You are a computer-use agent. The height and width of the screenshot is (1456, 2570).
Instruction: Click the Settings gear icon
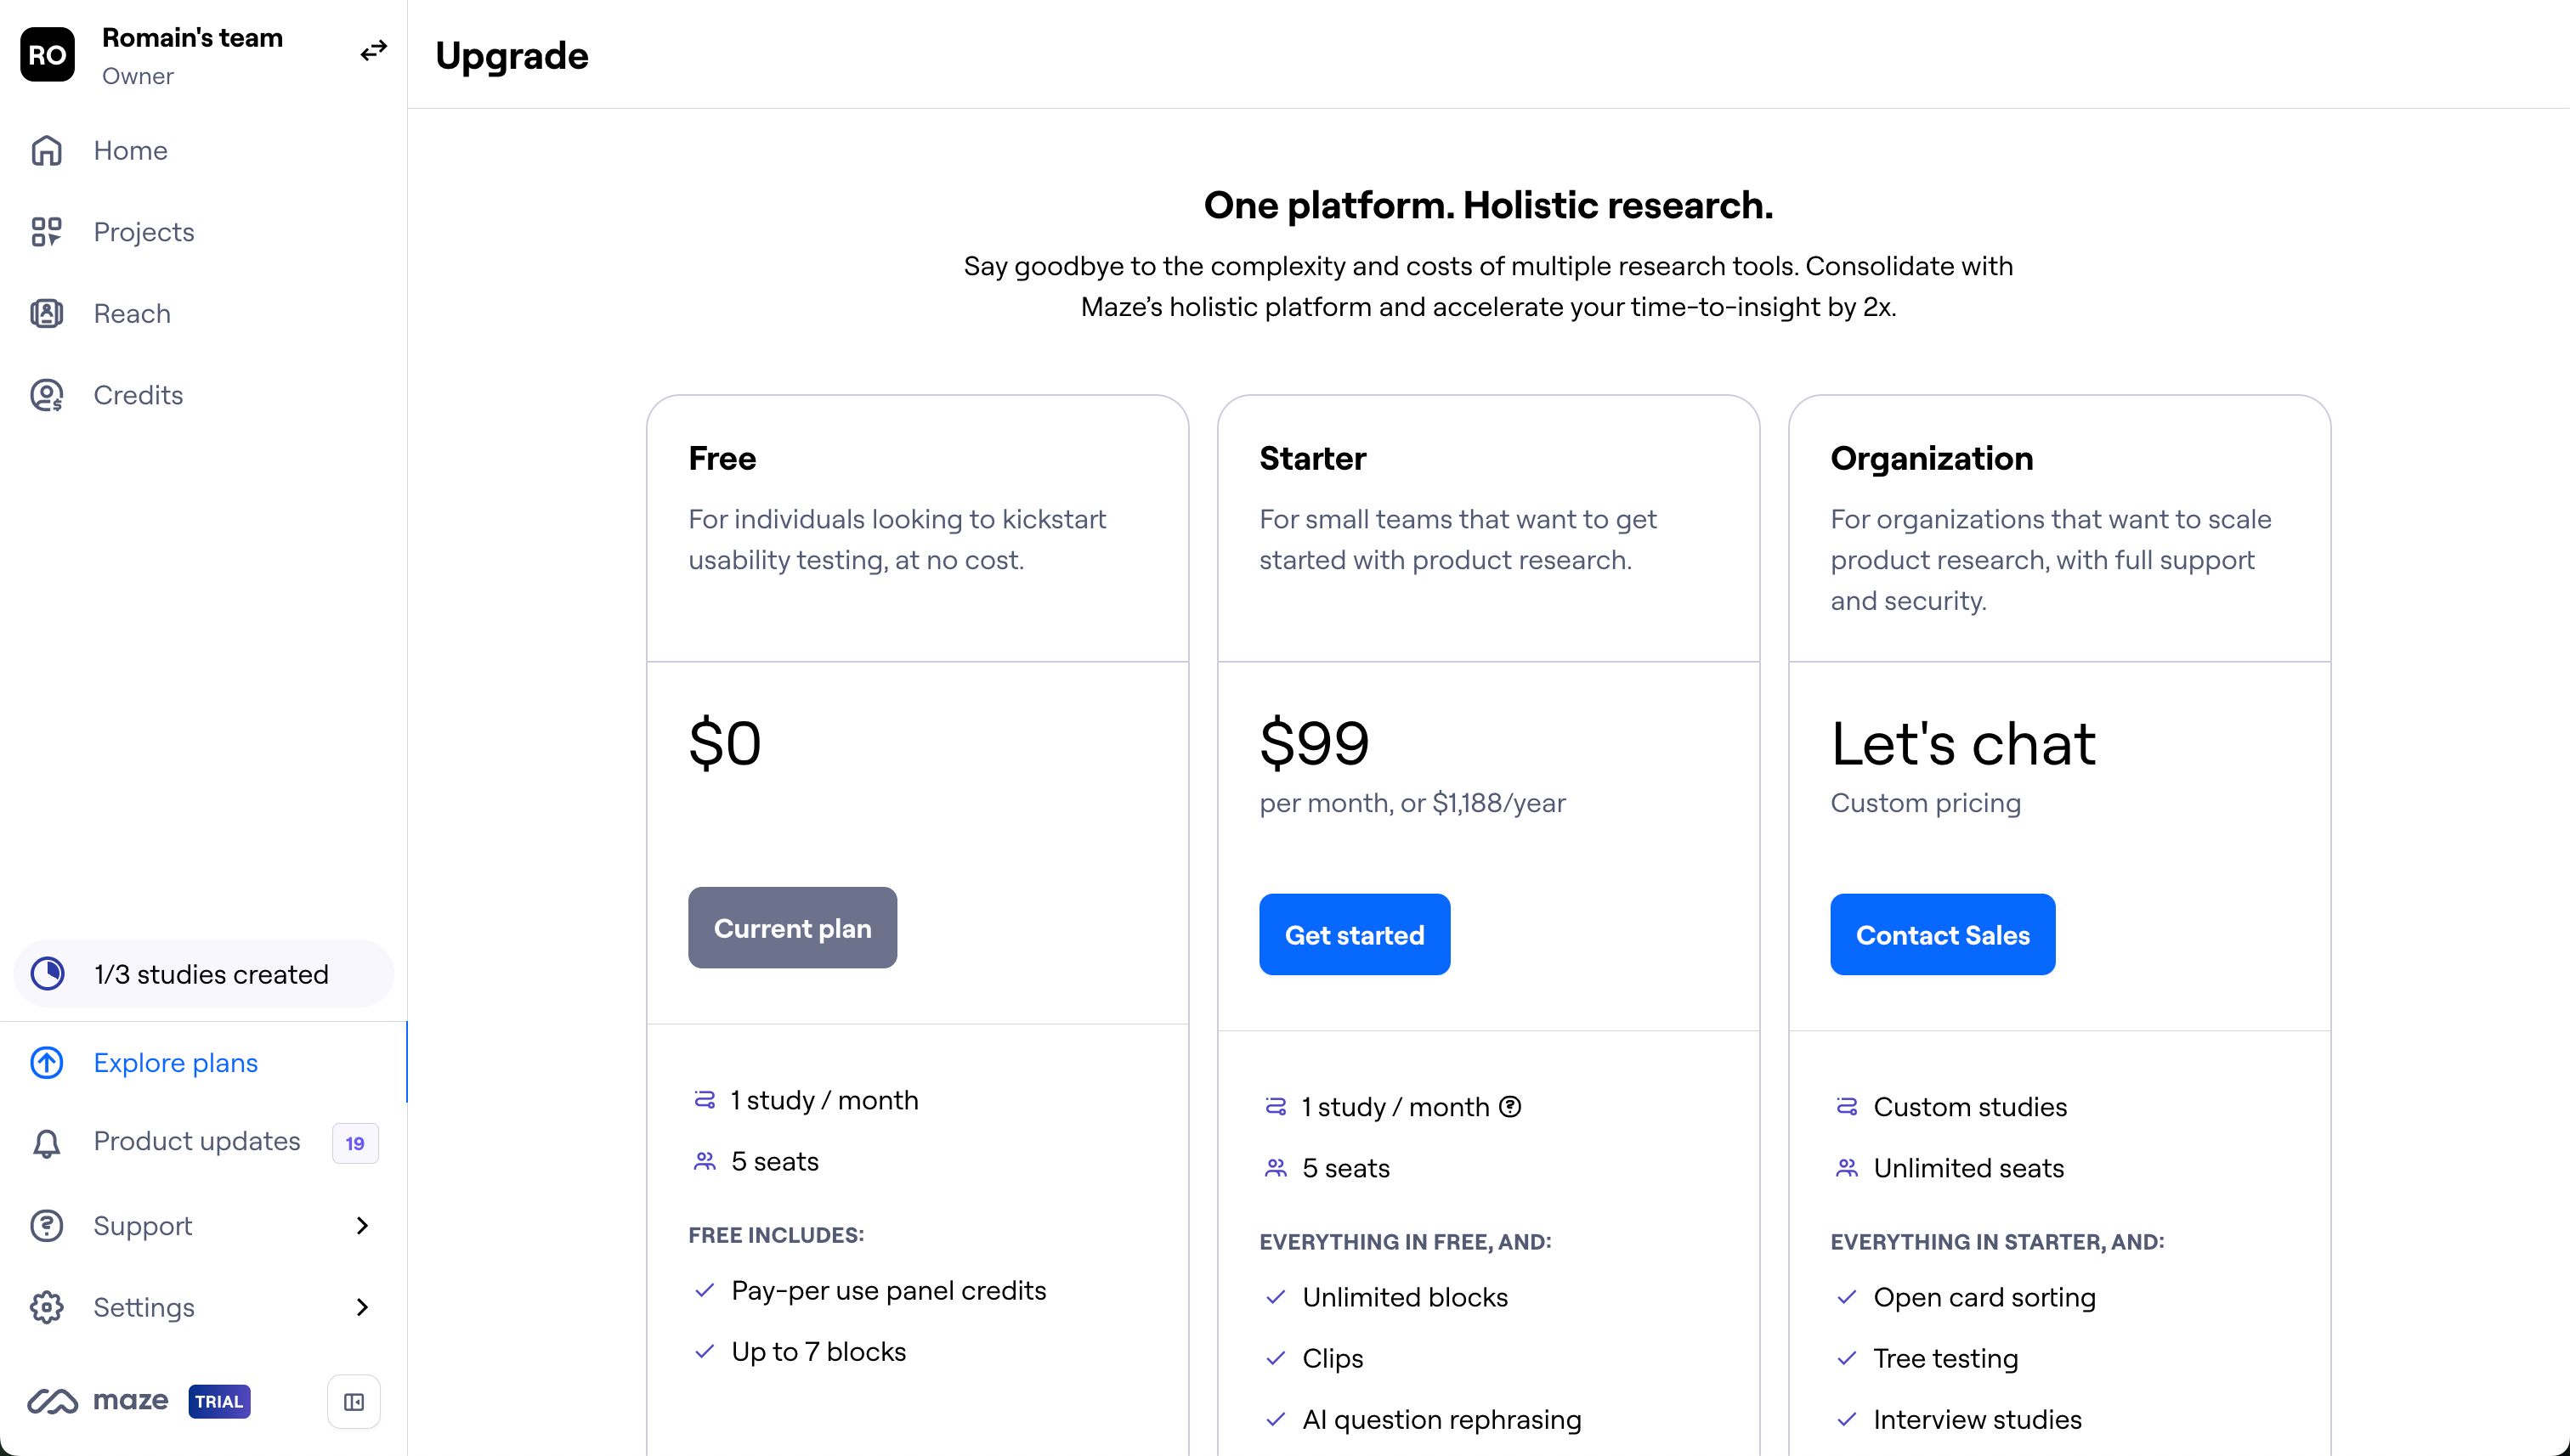(46, 1307)
